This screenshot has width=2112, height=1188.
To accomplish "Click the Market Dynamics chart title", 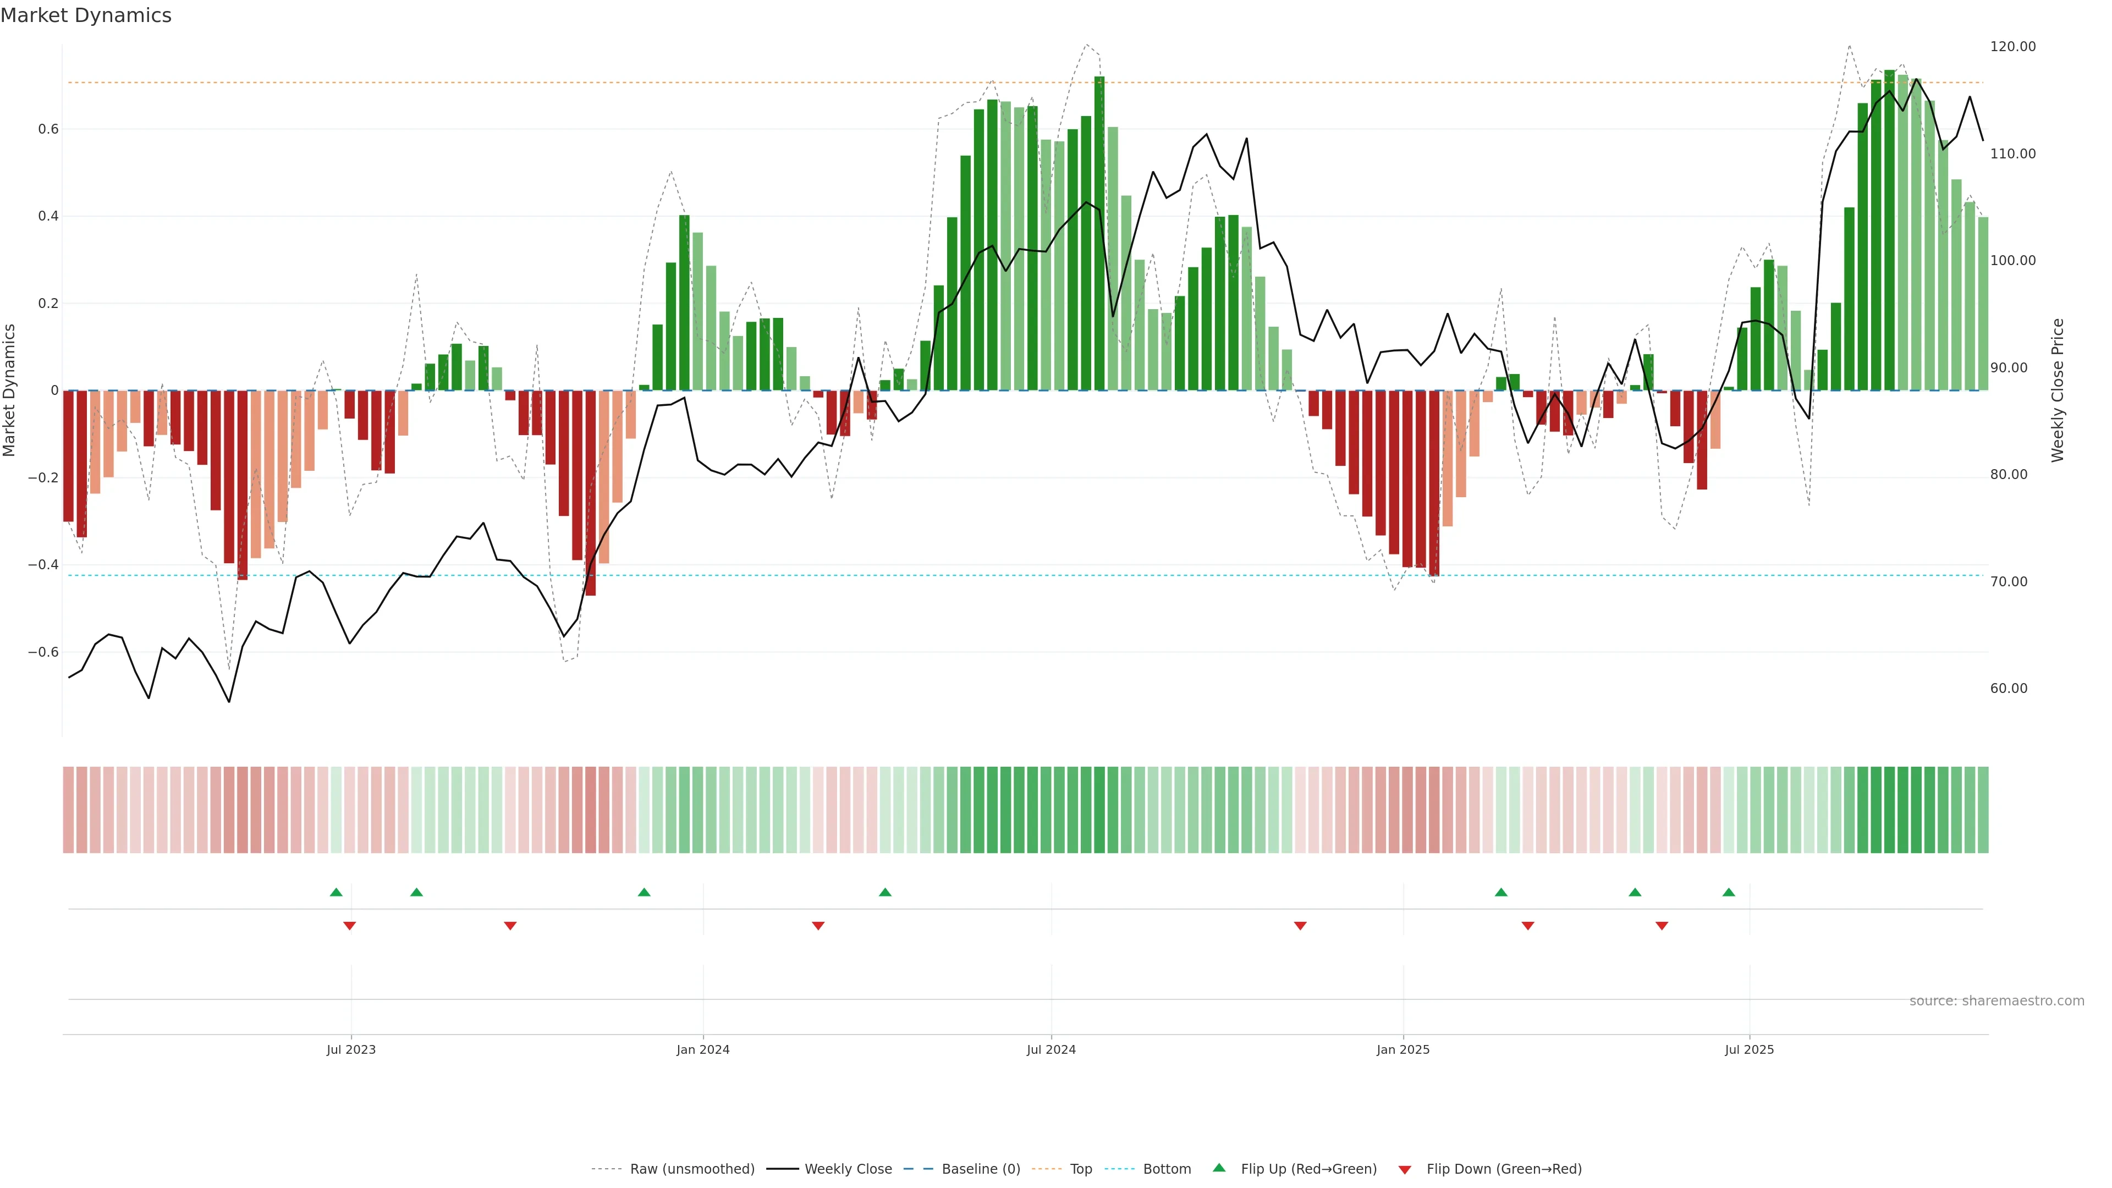I will tap(86, 15).
